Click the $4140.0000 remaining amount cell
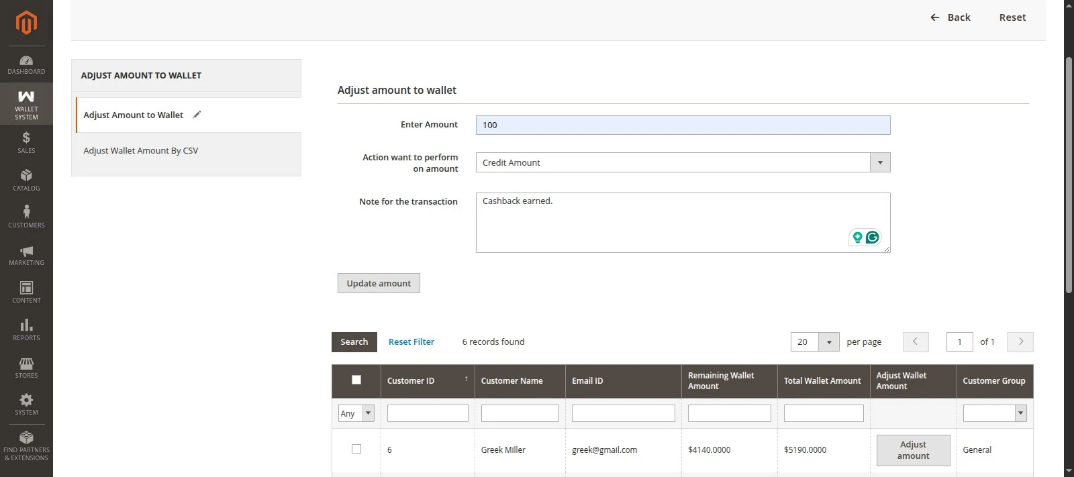This screenshot has width=1074, height=477. pyautogui.click(x=709, y=450)
